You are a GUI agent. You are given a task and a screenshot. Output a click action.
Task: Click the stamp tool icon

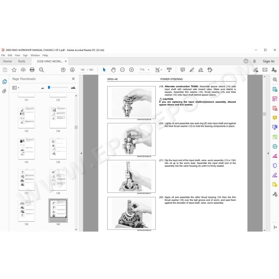tap(210, 70)
